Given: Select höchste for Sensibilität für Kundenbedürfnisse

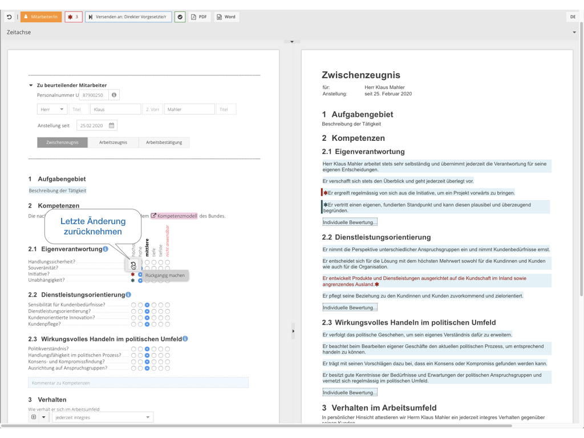Looking at the screenshot, I should [133, 305].
